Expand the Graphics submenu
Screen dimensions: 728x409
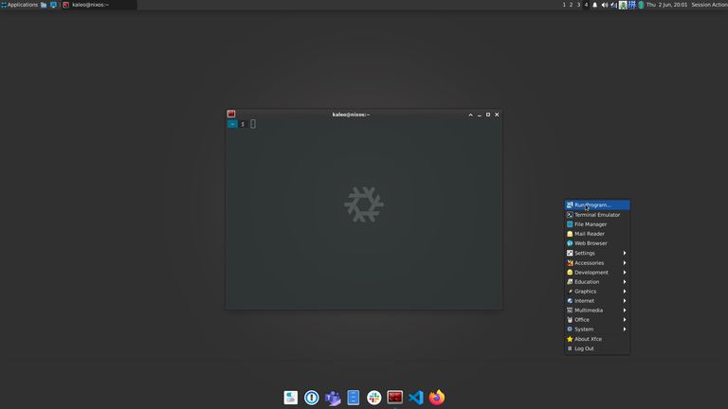click(597, 292)
